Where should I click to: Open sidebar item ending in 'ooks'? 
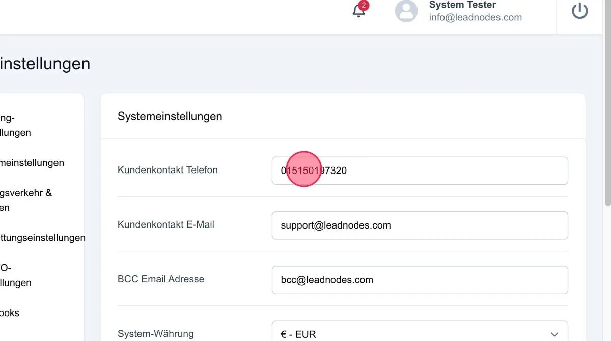pyautogui.click(x=10, y=313)
